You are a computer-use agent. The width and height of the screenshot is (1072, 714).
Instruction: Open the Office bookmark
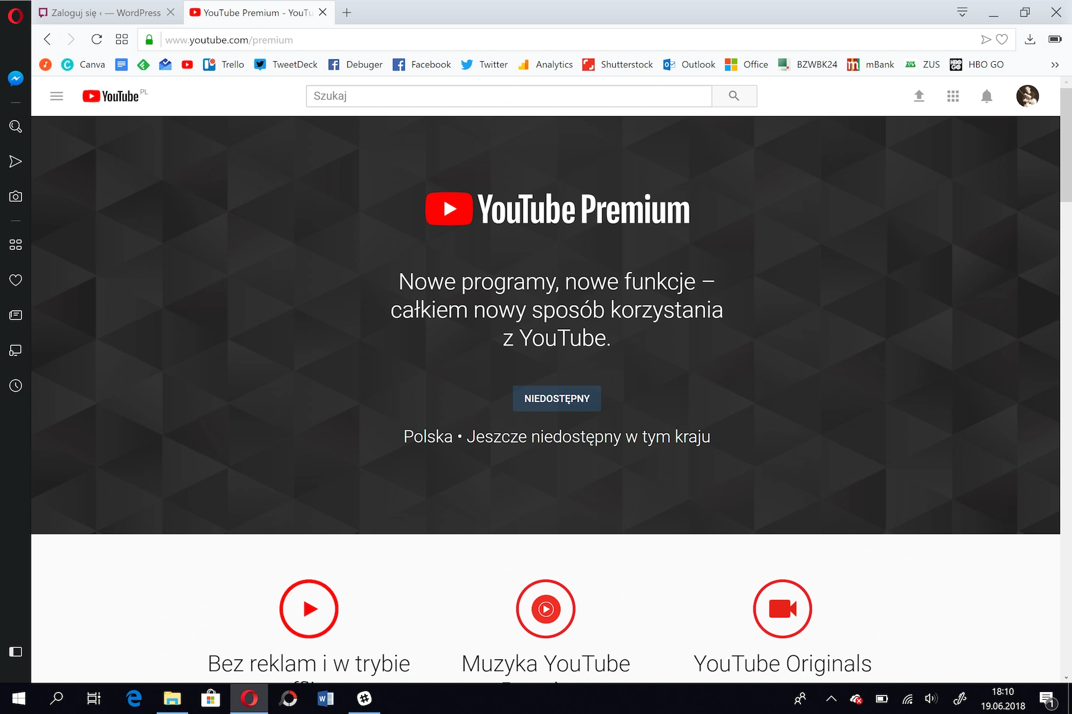(746, 64)
